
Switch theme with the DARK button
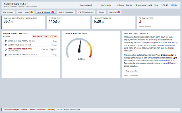pyautogui.click(x=174, y=5)
